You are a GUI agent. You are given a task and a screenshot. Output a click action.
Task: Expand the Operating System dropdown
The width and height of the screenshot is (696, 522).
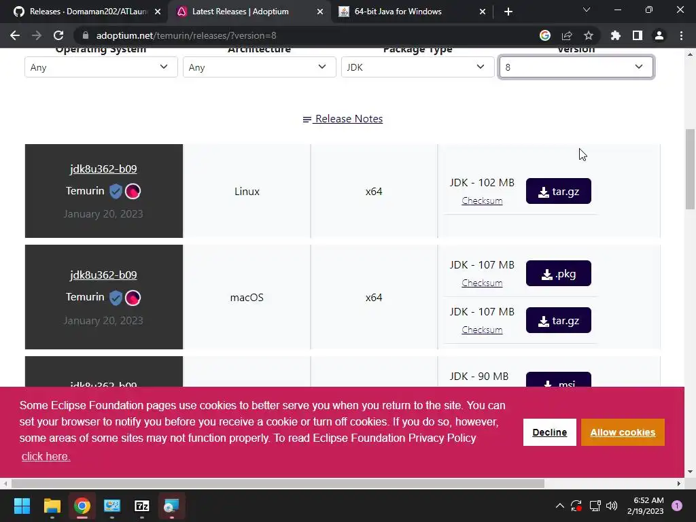[101, 67]
